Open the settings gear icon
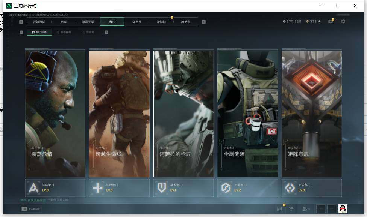Viewport: 367px width, 217px height. (343, 21)
